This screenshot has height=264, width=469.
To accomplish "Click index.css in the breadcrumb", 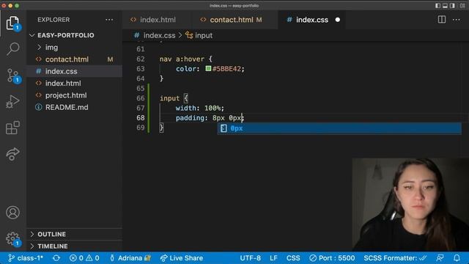I will click(x=159, y=35).
